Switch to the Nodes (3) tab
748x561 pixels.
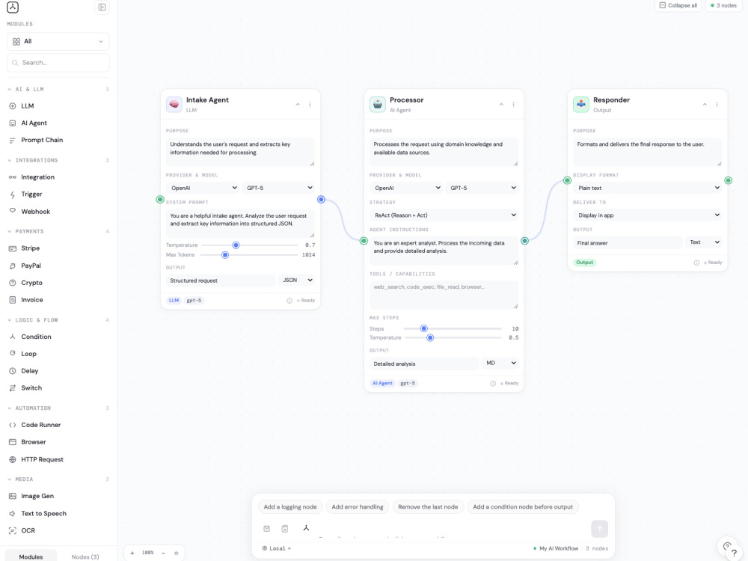pyautogui.click(x=85, y=557)
